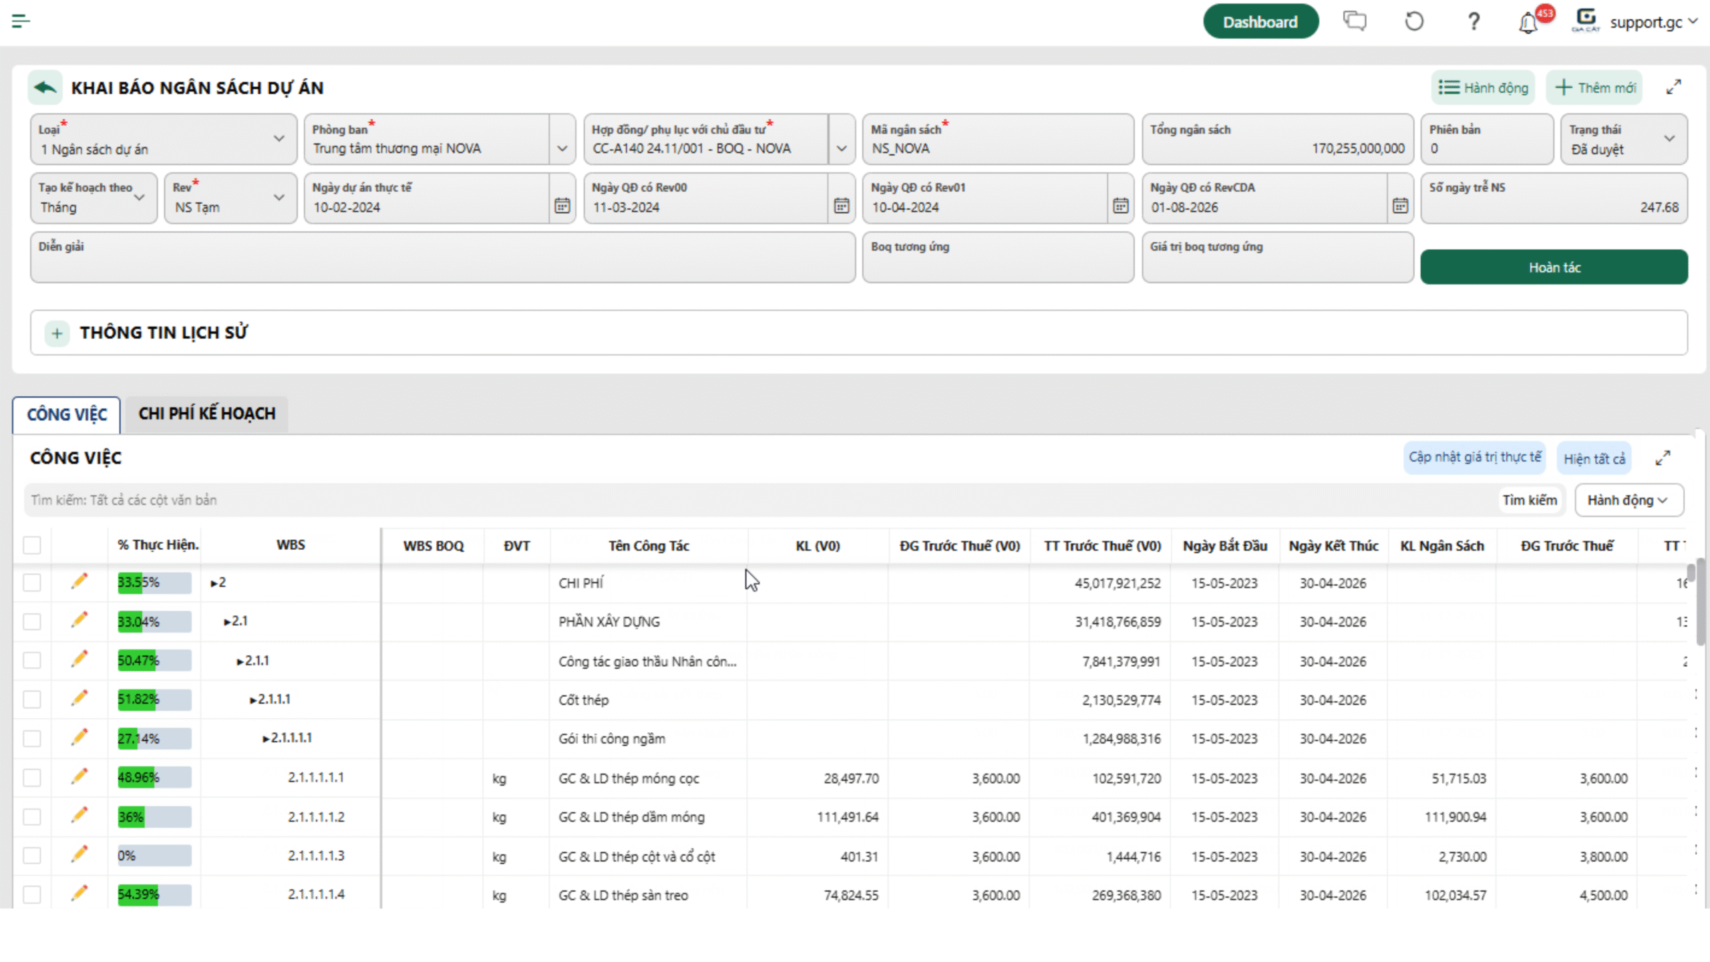Viewport: 1710px width, 962px height.
Task: Click the green back arrow icon
Action: click(45, 88)
